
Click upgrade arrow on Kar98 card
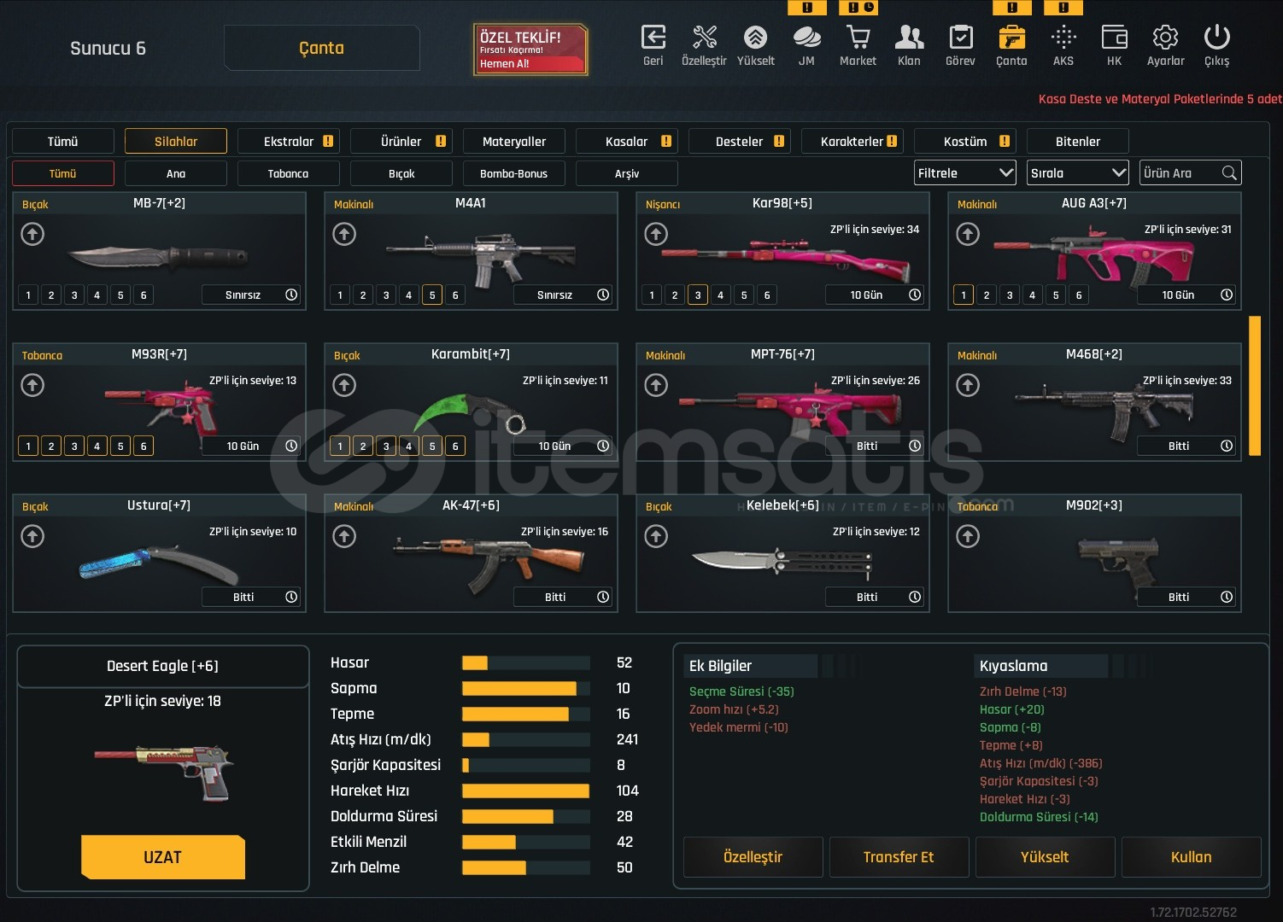[x=656, y=234]
